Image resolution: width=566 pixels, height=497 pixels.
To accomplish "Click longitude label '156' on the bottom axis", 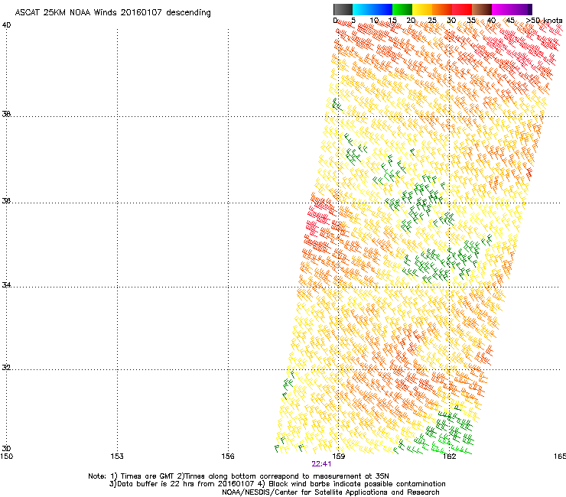I will [x=228, y=456].
